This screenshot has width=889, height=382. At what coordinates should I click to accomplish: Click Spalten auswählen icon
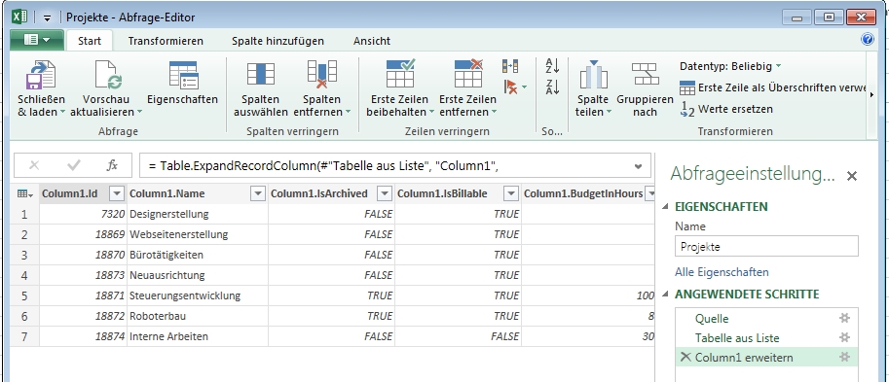coord(260,74)
